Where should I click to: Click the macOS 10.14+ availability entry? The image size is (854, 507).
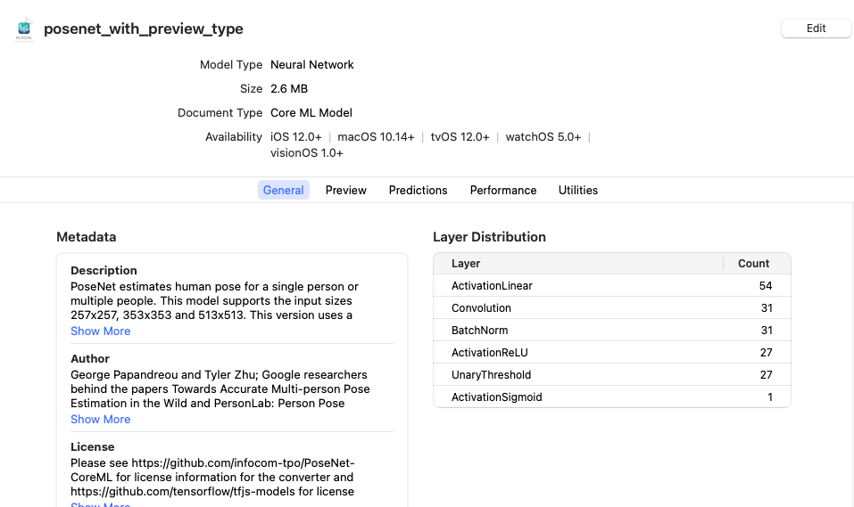pos(376,137)
